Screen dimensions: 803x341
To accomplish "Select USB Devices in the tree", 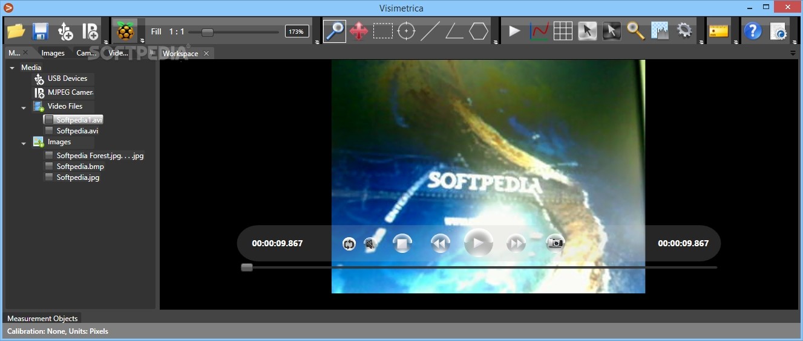I will pyautogui.click(x=67, y=78).
